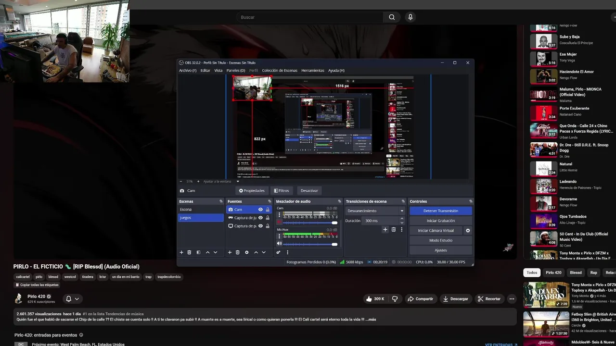Add a scene transition with plus icon
This screenshot has width=616, height=346.
[x=385, y=230]
